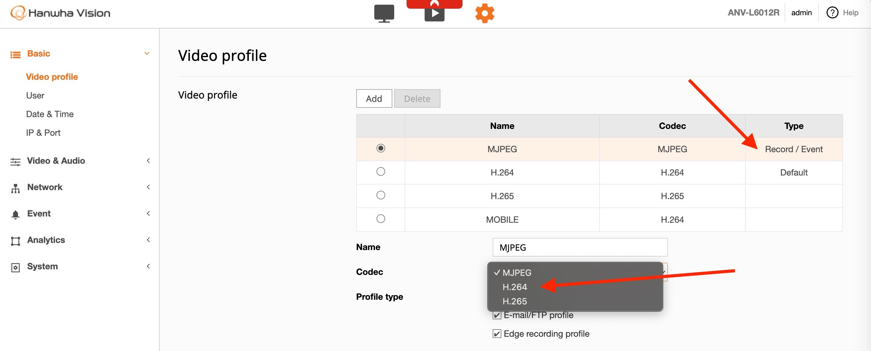Image resolution: width=871 pixels, height=351 pixels.
Task: Click the System icon in the sidebar
Action: 16,267
